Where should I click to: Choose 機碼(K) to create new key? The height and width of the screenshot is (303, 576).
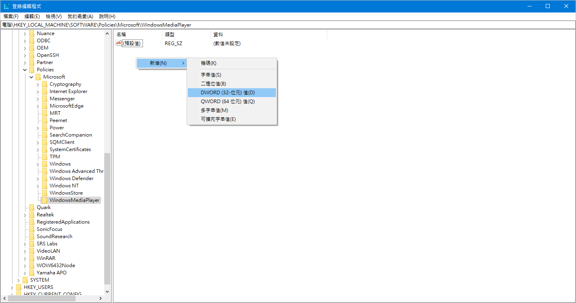click(232, 63)
